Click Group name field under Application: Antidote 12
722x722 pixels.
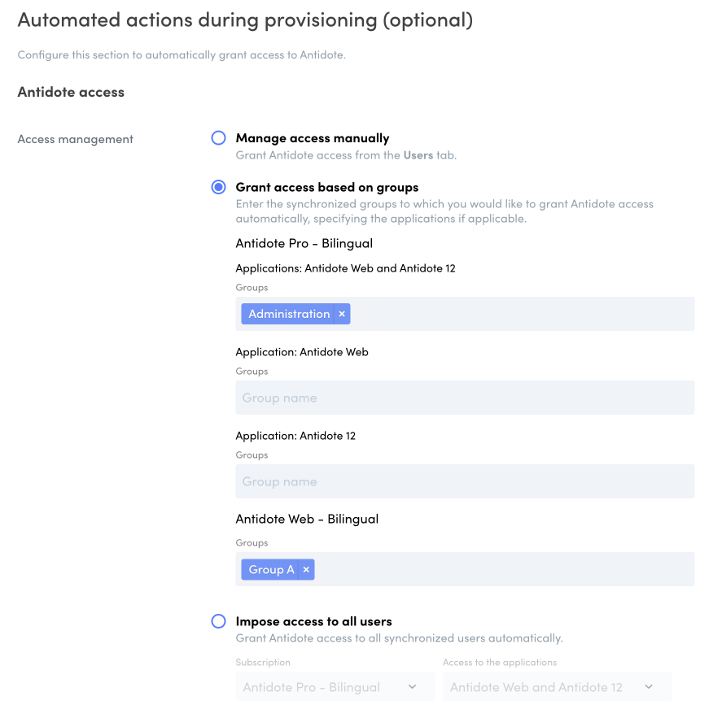tap(465, 482)
